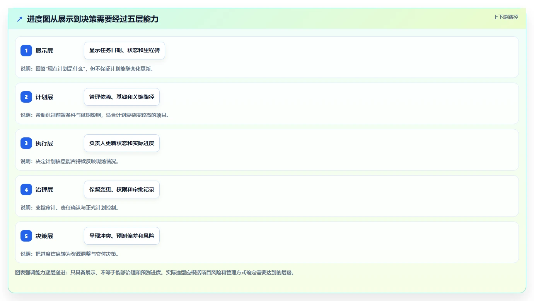
Task: Click the footer text 图表强调能力逐层递进
Action: point(155,272)
